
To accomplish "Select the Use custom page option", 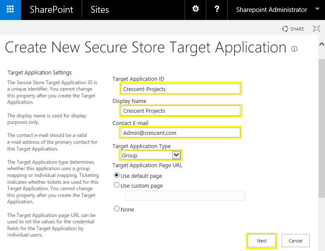I will pyautogui.click(x=117, y=185).
